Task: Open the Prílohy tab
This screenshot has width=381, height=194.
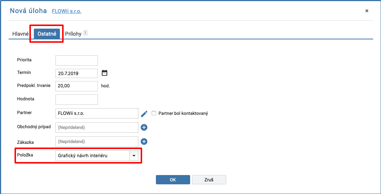Action: click(x=73, y=34)
